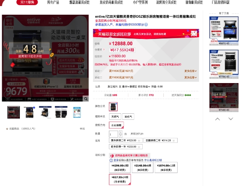Screen dimensions: 242x186
Task: Open the 小户型系列 menu item
Action: [140, 2]
